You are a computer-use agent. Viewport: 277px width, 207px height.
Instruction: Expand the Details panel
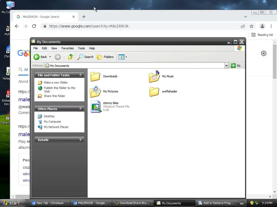tap(80, 140)
